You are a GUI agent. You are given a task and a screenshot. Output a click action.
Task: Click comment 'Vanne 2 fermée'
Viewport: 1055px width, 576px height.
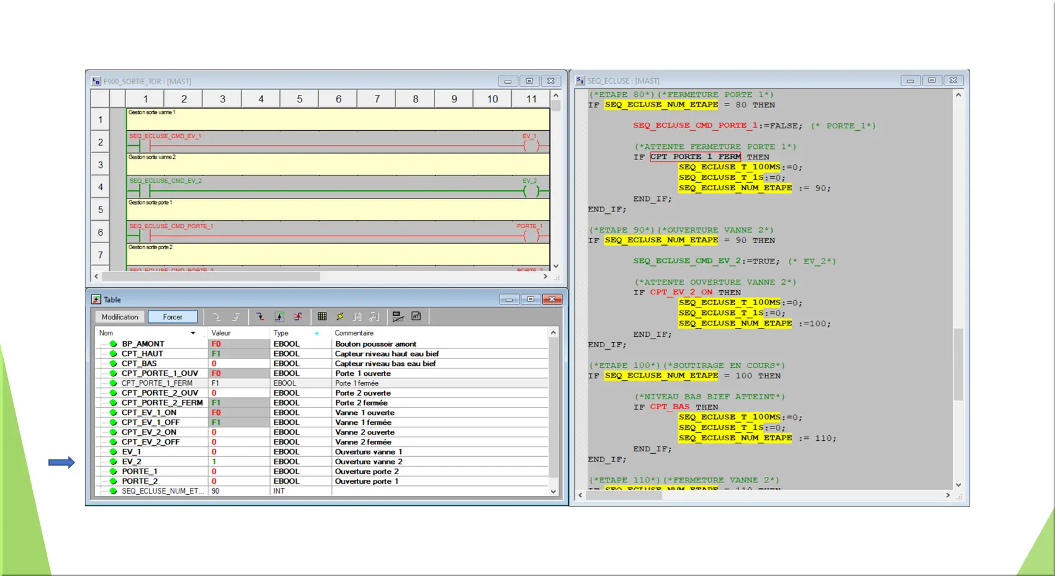(x=363, y=442)
